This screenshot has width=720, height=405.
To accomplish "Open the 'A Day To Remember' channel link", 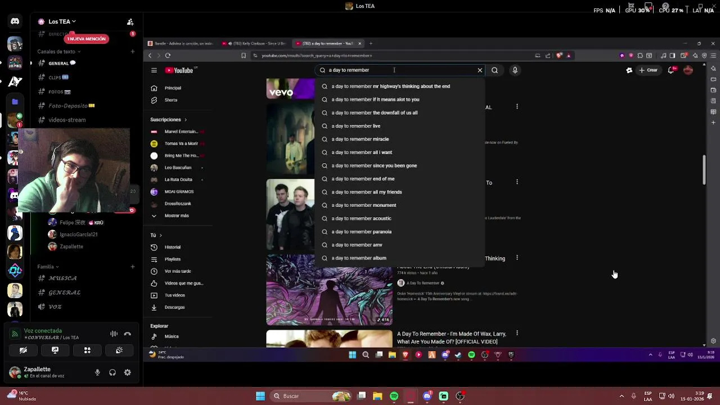I will coord(422,283).
